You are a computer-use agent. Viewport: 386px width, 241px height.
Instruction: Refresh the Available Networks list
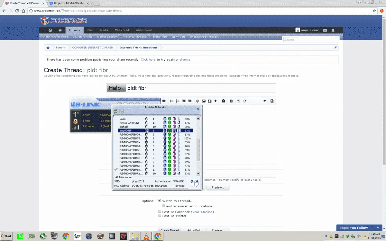click(x=115, y=112)
